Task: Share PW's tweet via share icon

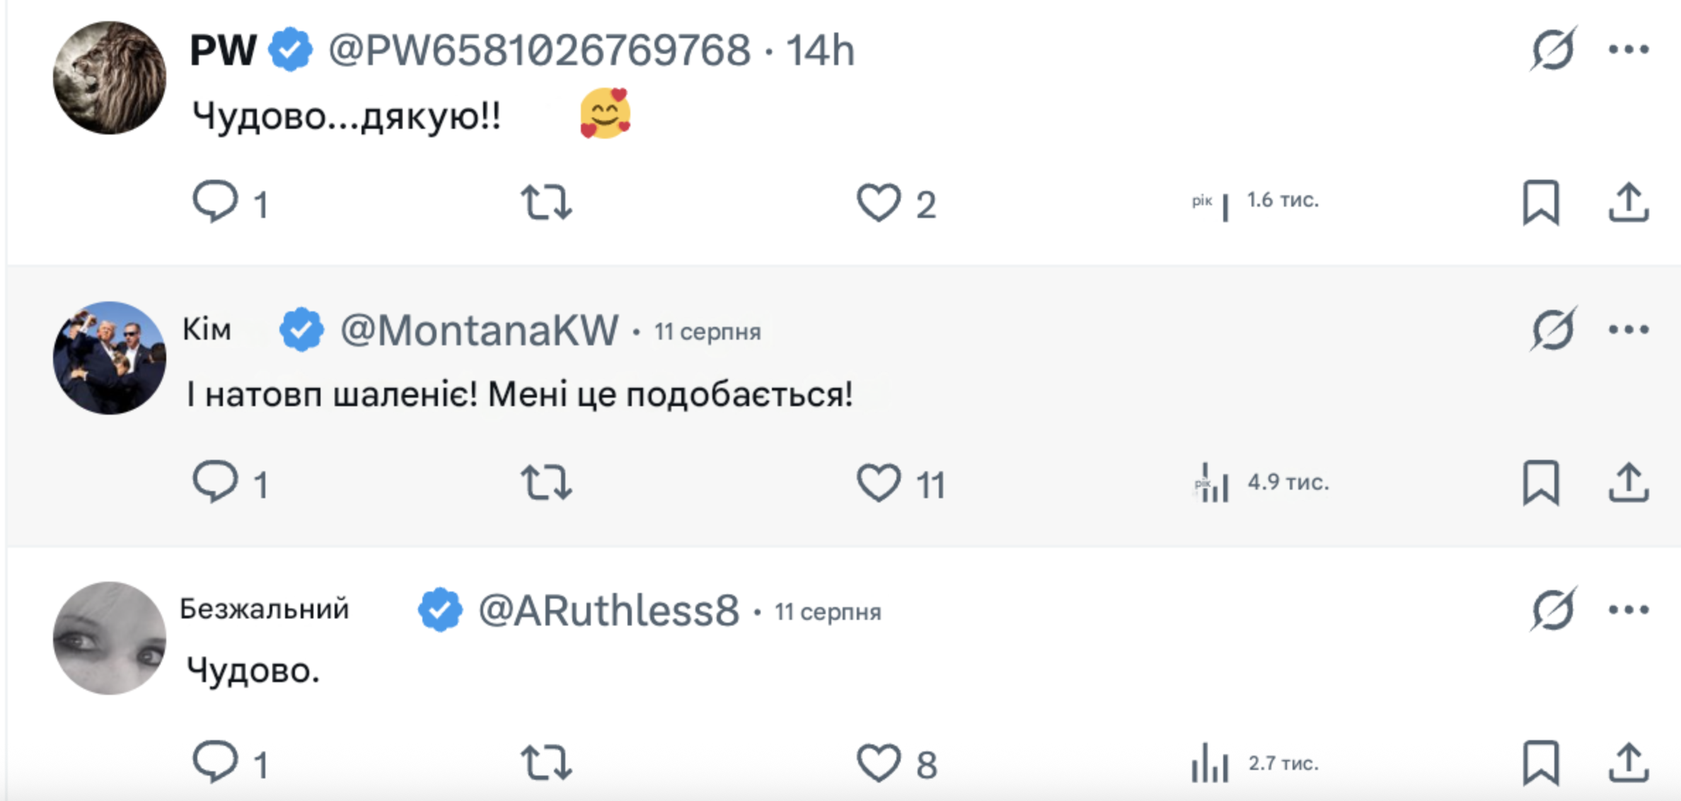Action: pos(1629,202)
